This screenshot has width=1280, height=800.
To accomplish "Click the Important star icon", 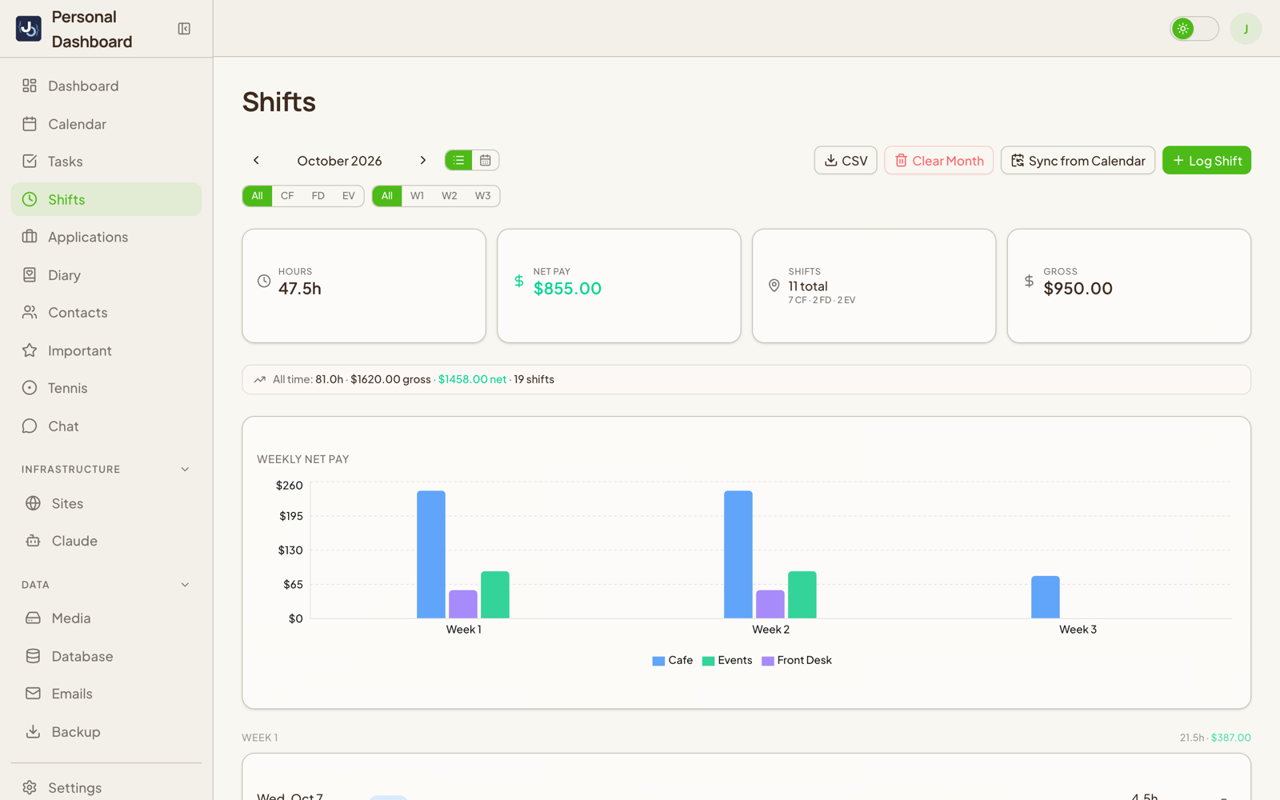I will coord(30,350).
